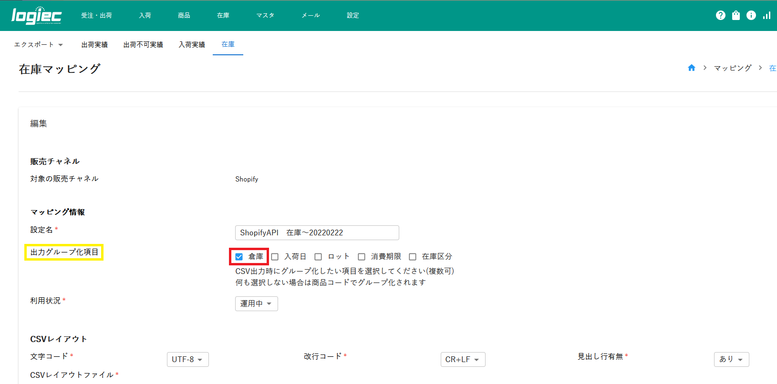Open the UTF-8 character code dropdown
The width and height of the screenshot is (777, 384).
pos(187,359)
